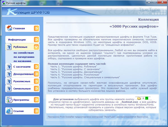Close the Русские шрифты window
168x127 pixels.
tap(162, 2)
